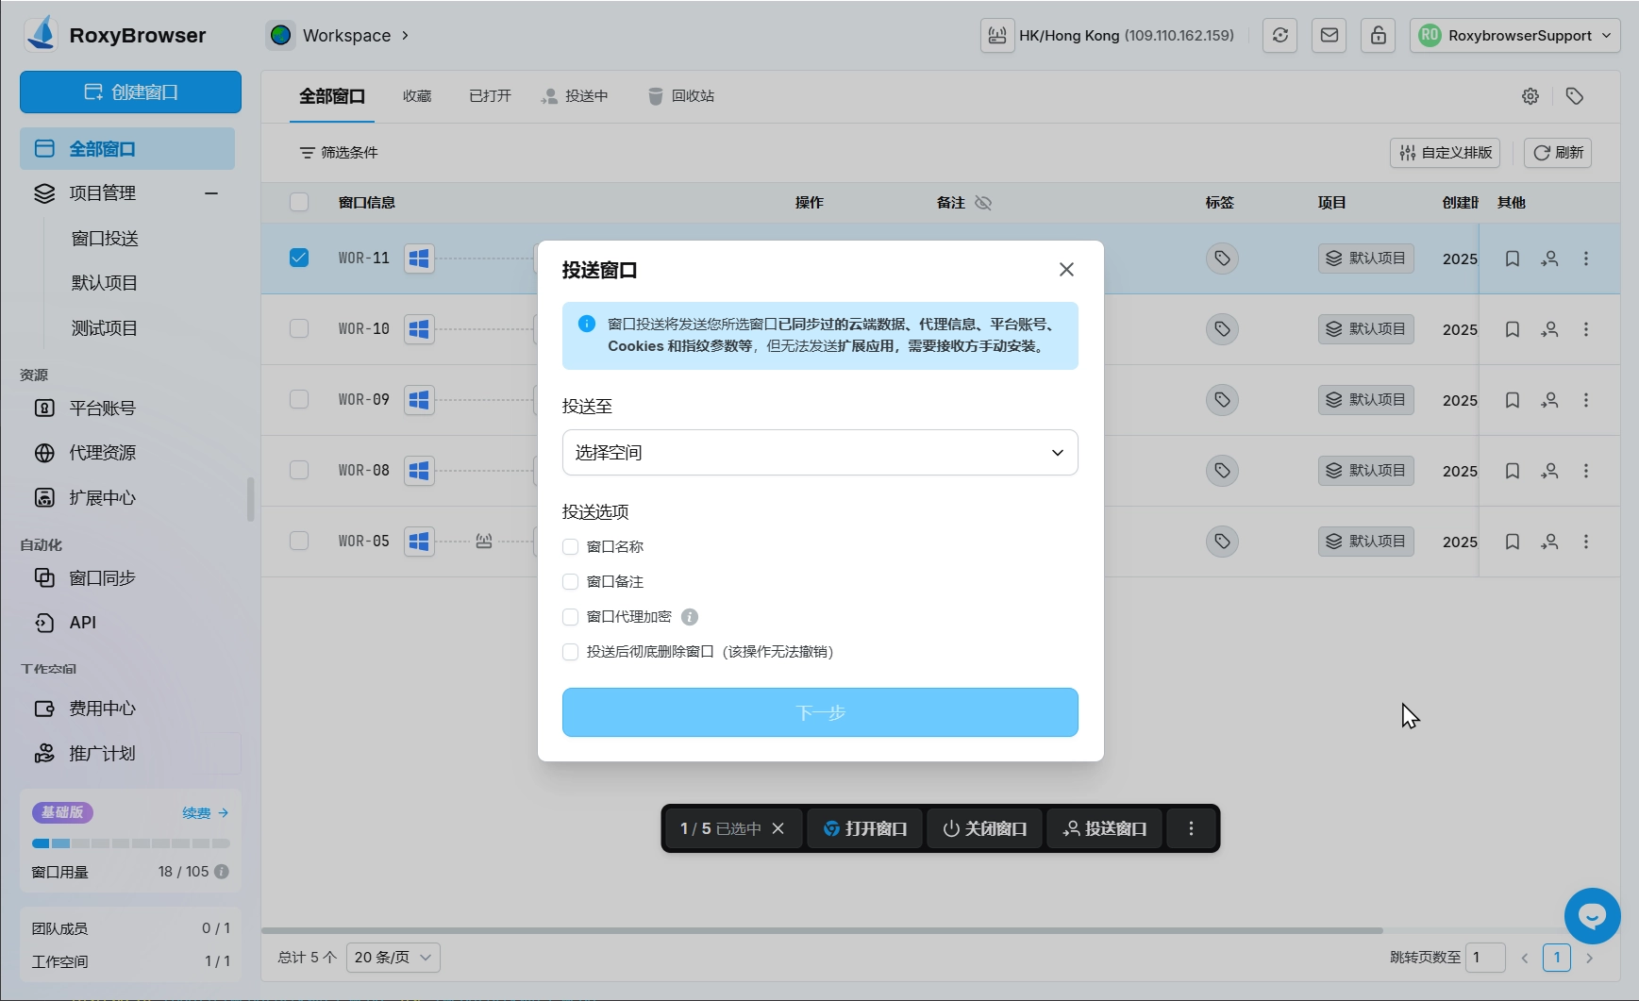Viewport: 1639px width, 1001px height.
Task: Open the 选择空间 dropdown
Action: 819,453
